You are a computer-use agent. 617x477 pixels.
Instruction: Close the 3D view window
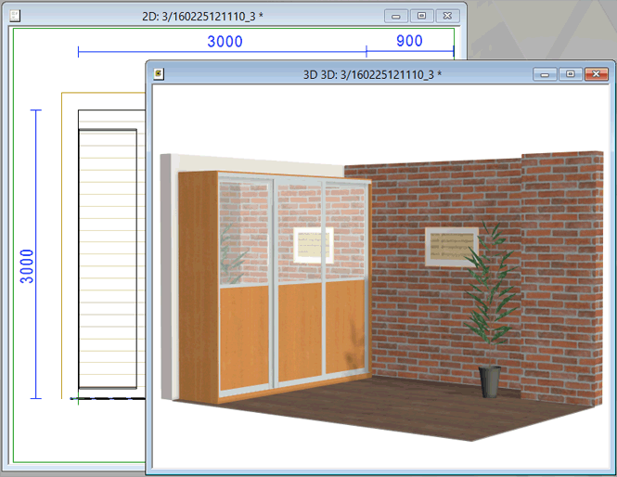596,74
